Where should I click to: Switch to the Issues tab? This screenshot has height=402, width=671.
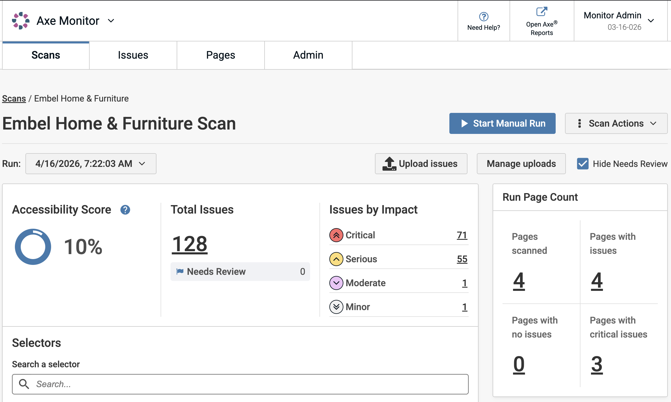pyautogui.click(x=133, y=55)
